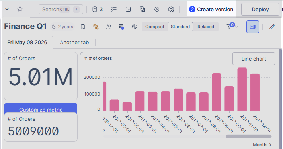Click the pencil edit icon
This screenshot has height=149, width=283.
tap(272, 27)
